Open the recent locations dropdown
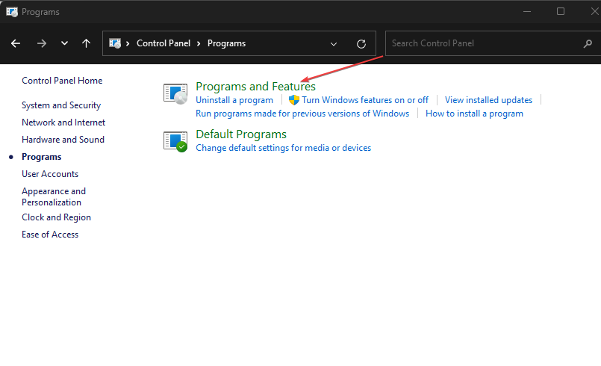This screenshot has width=601, height=366. 64,43
